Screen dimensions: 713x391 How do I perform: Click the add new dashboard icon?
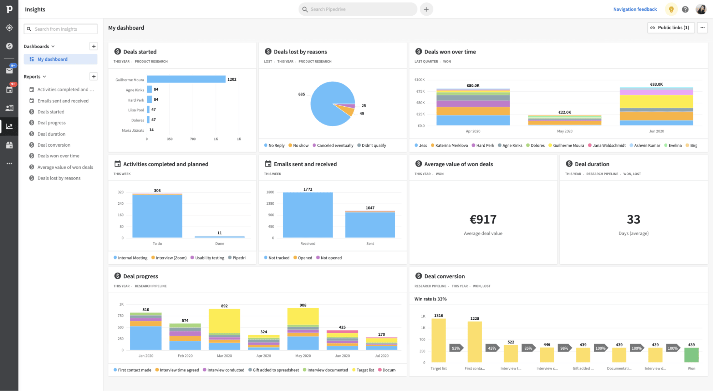coord(93,46)
